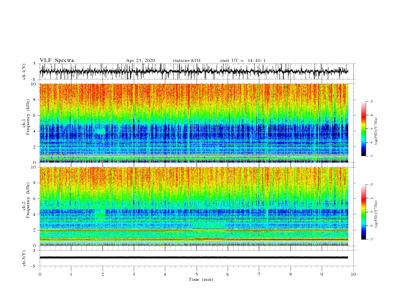The image size is (398, 308).
Task: Click the green patch near 4 kHz in ch.1 spectrogram
Action: [100, 131]
